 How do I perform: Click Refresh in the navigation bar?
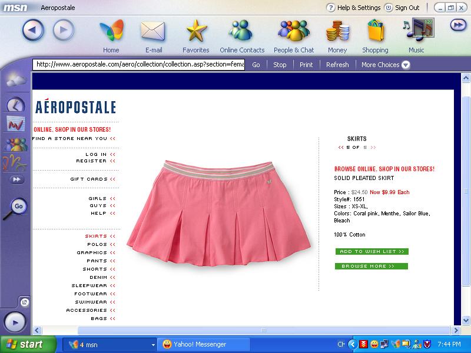tap(337, 65)
